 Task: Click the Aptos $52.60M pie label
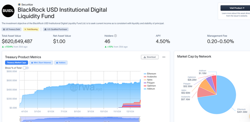[x=185, y=92]
